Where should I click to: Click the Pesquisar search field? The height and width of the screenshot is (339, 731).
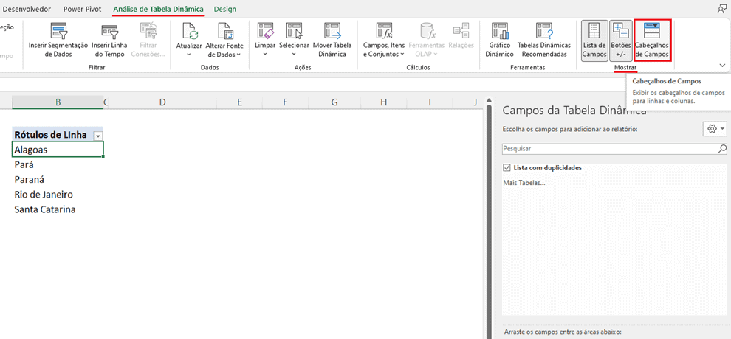(x=609, y=149)
